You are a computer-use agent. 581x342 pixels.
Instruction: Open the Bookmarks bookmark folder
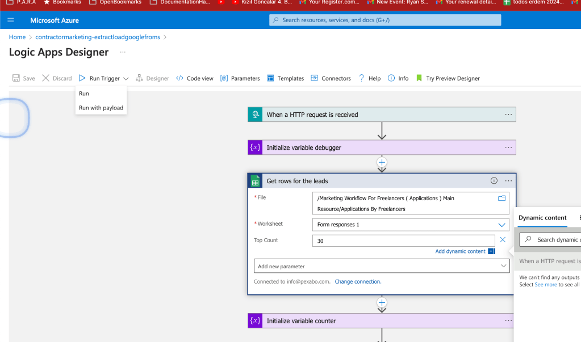[x=62, y=2]
